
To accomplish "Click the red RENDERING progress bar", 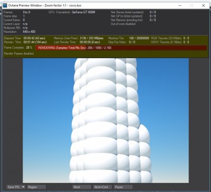I will pyautogui.click(x=121, y=48).
